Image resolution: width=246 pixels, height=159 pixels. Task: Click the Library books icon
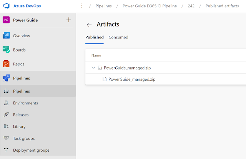[x=6, y=126]
